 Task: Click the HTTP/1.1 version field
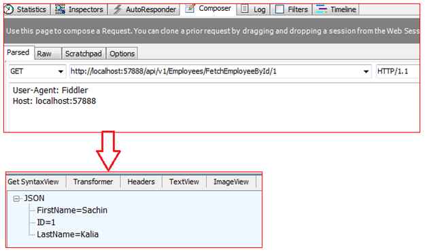[x=397, y=71]
